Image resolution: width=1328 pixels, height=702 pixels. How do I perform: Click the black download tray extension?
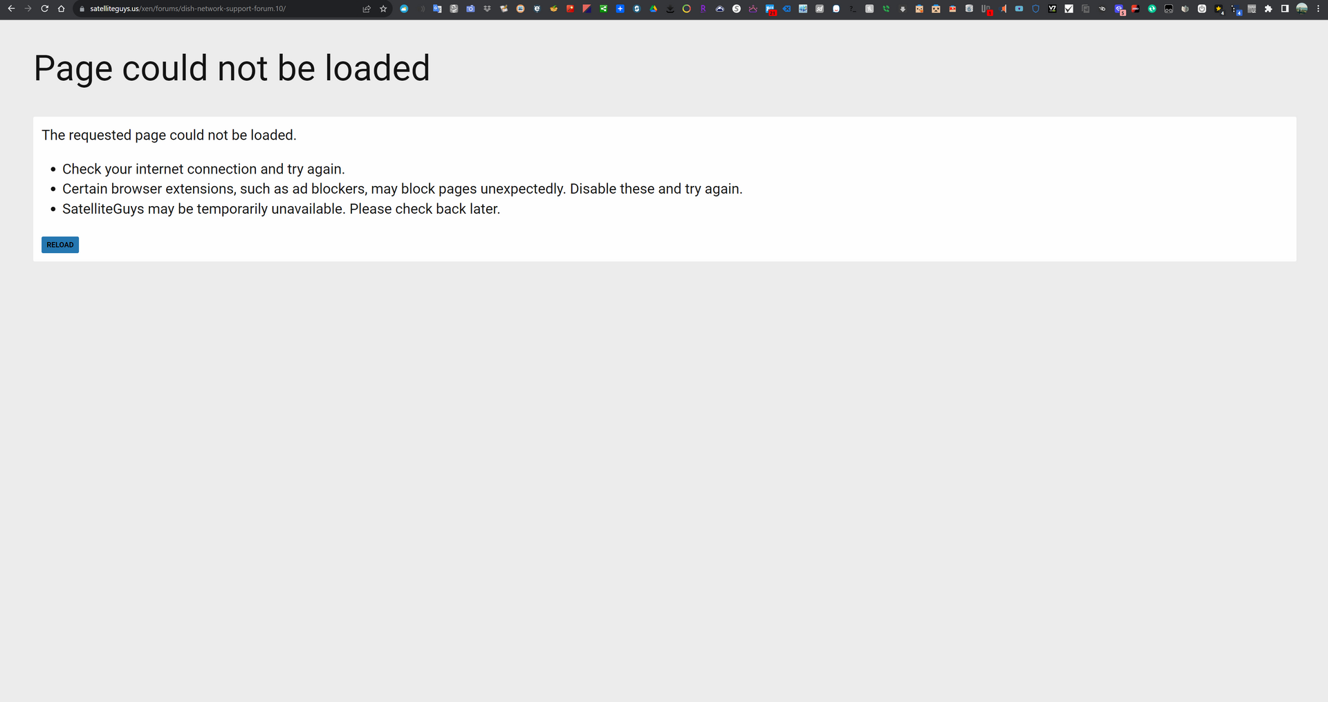coord(670,9)
